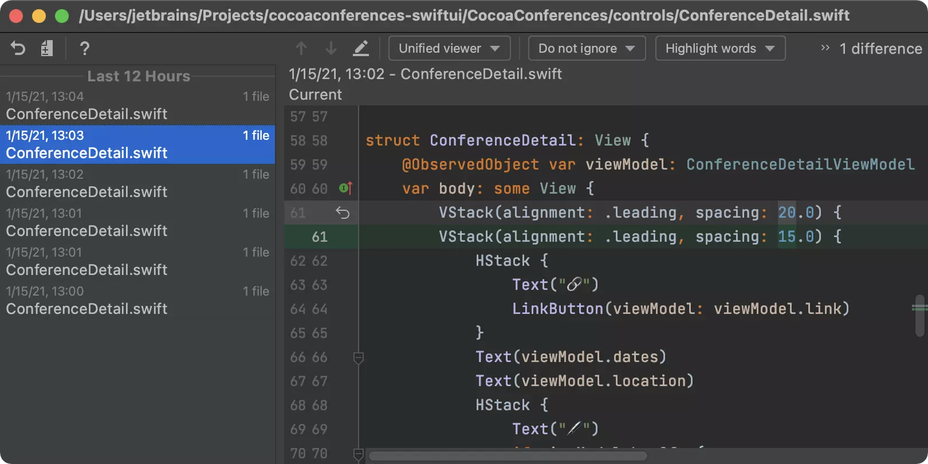Click the Create Patch icon
928x464 pixels.
click(x=47, y=49)
